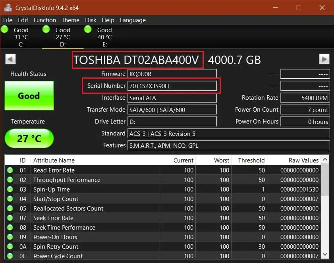Select the Read Error Rate attribute name

coord(54,170)
